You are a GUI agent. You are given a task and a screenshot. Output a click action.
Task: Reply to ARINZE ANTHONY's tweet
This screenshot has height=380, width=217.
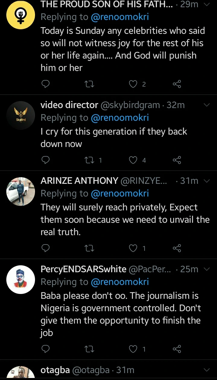(x=45, y=248)
